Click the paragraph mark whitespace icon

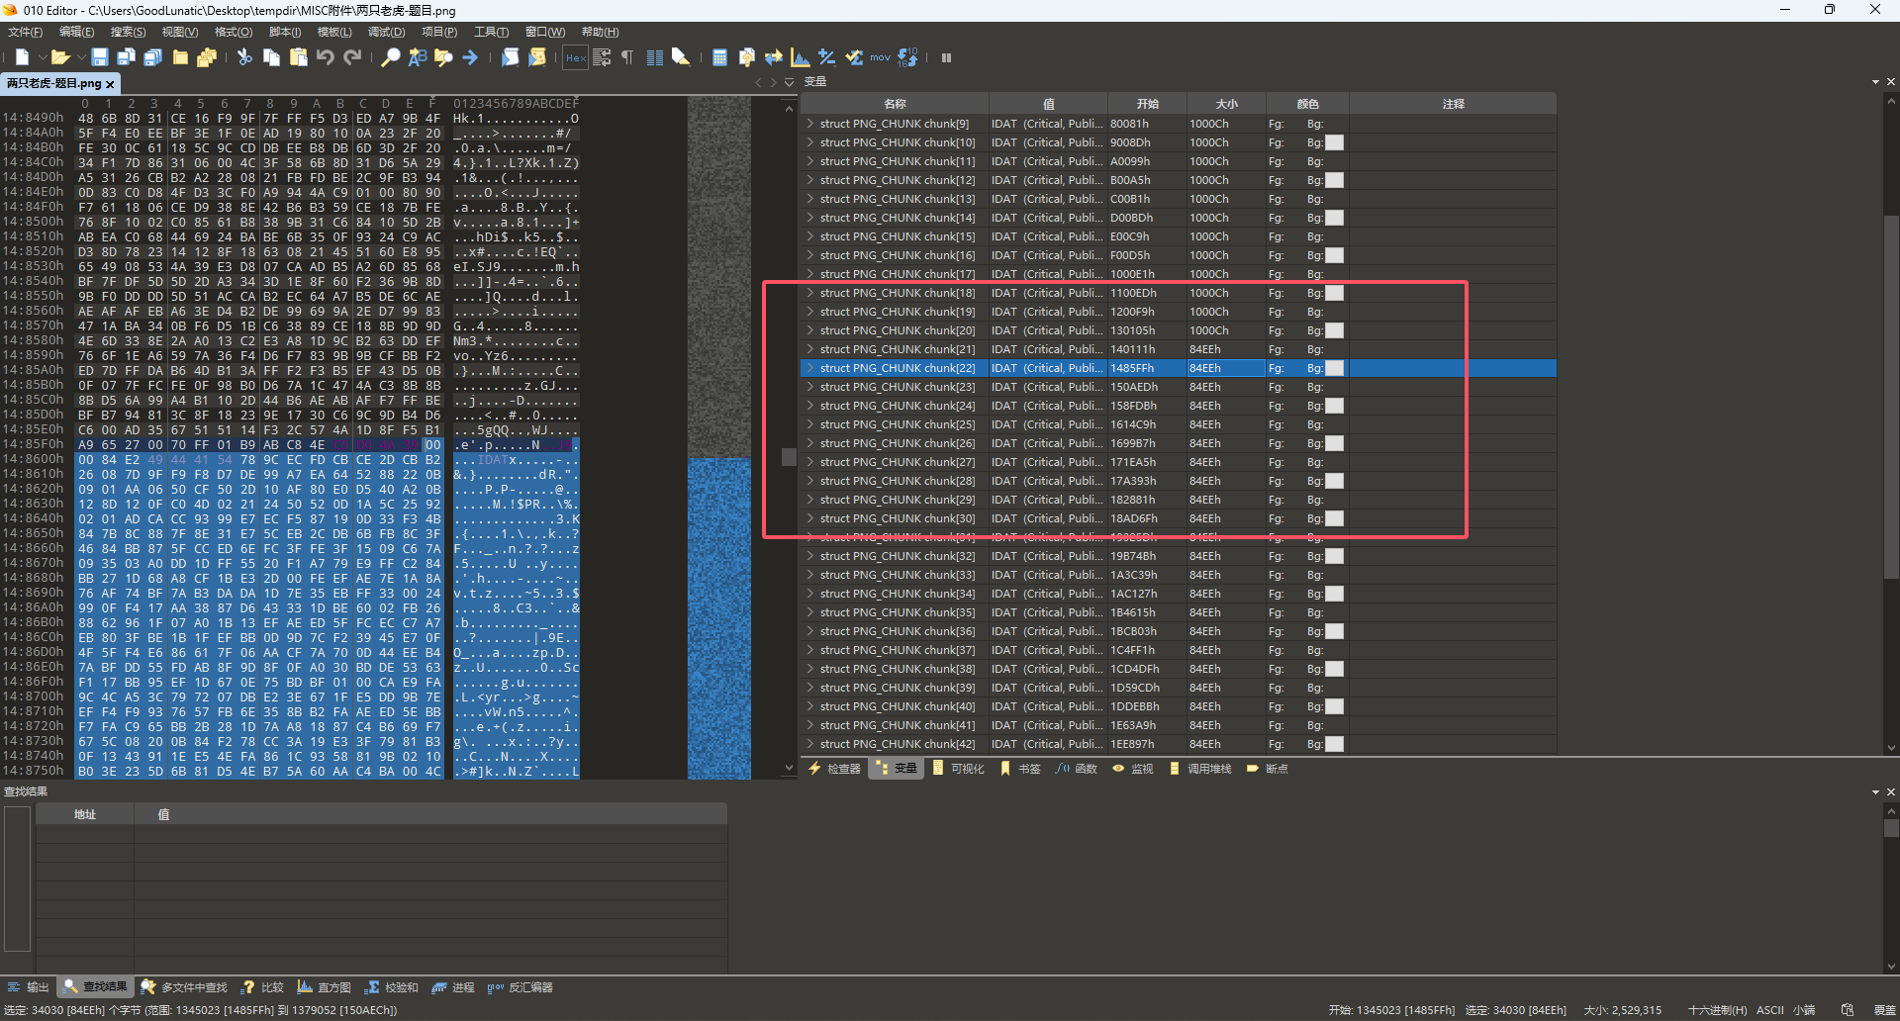pos(627,57)
